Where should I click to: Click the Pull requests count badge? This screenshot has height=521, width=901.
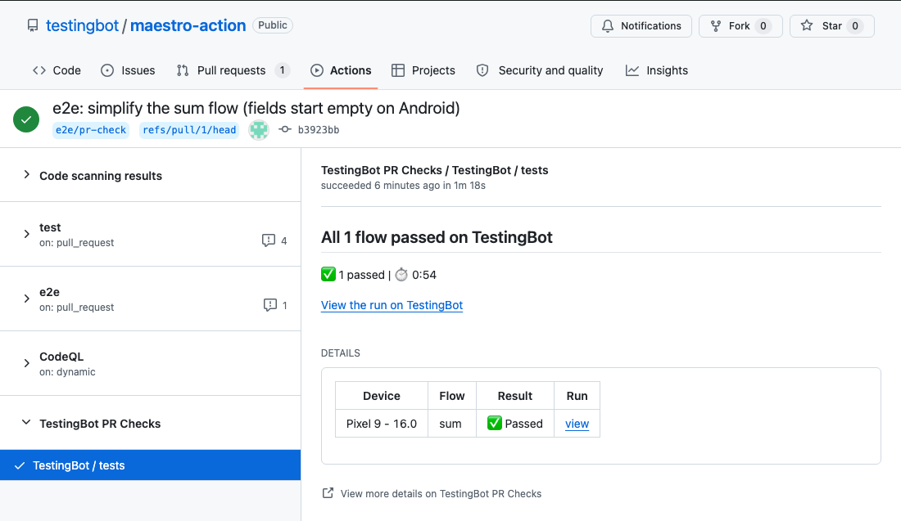click(x=282, y=70)
